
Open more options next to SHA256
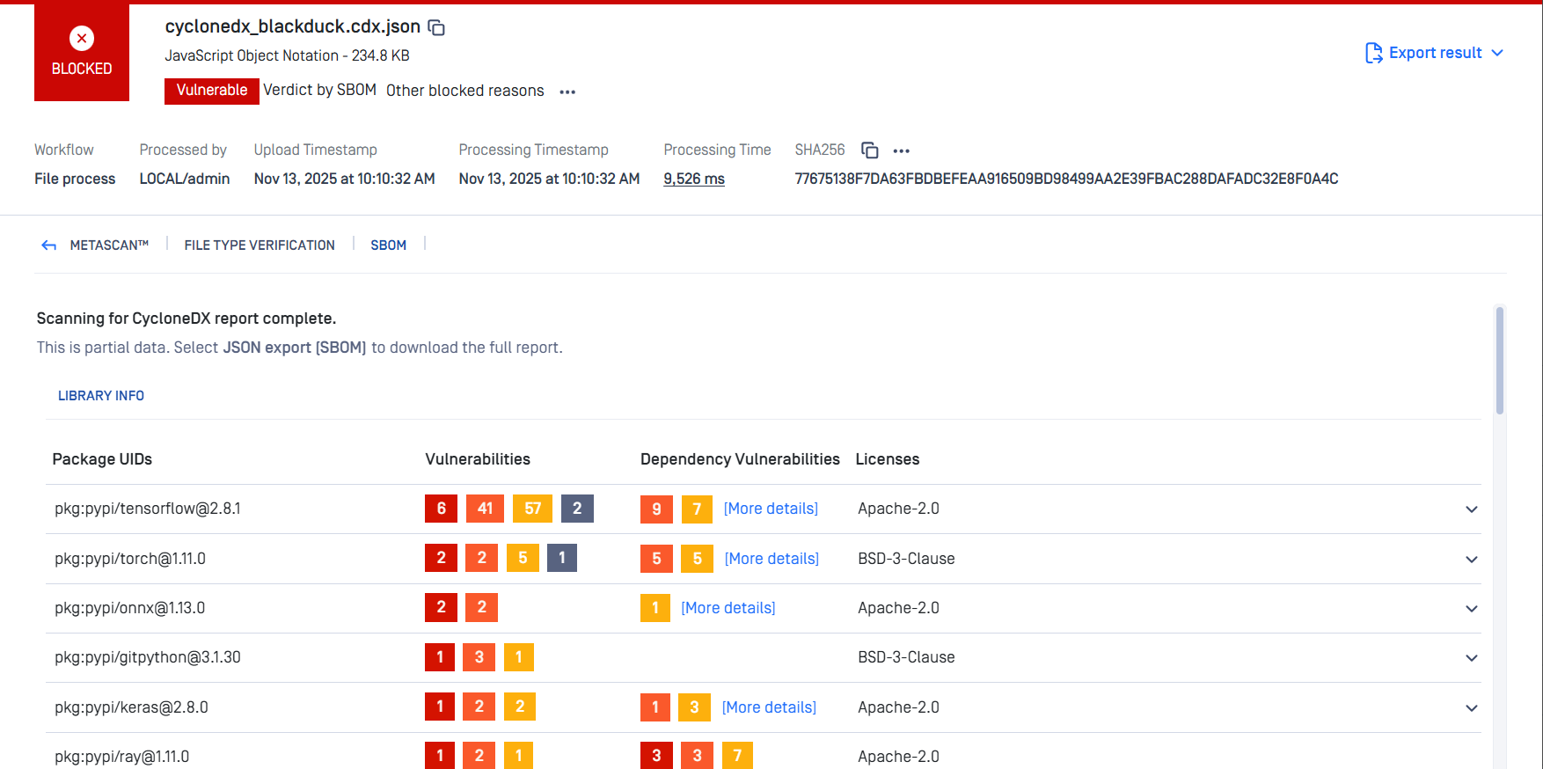pos(901,150)
